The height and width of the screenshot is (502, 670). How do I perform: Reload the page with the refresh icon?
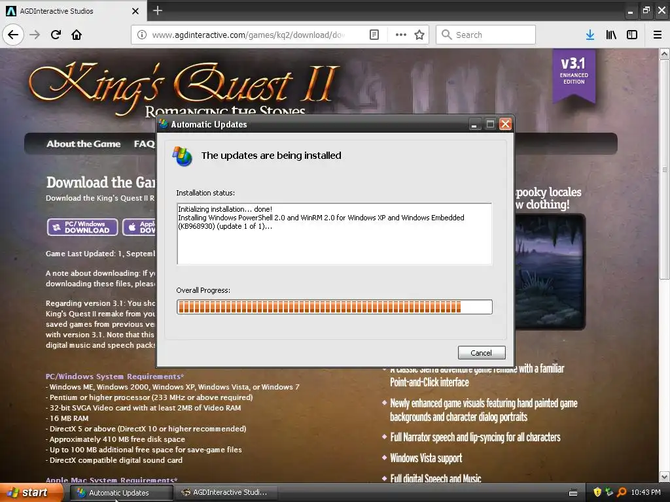(56, 35)
